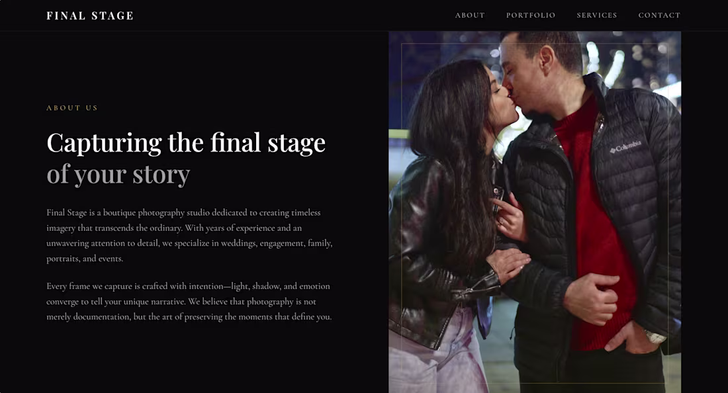Open the About navigation link
728x393 pixels.
(470, 15)
